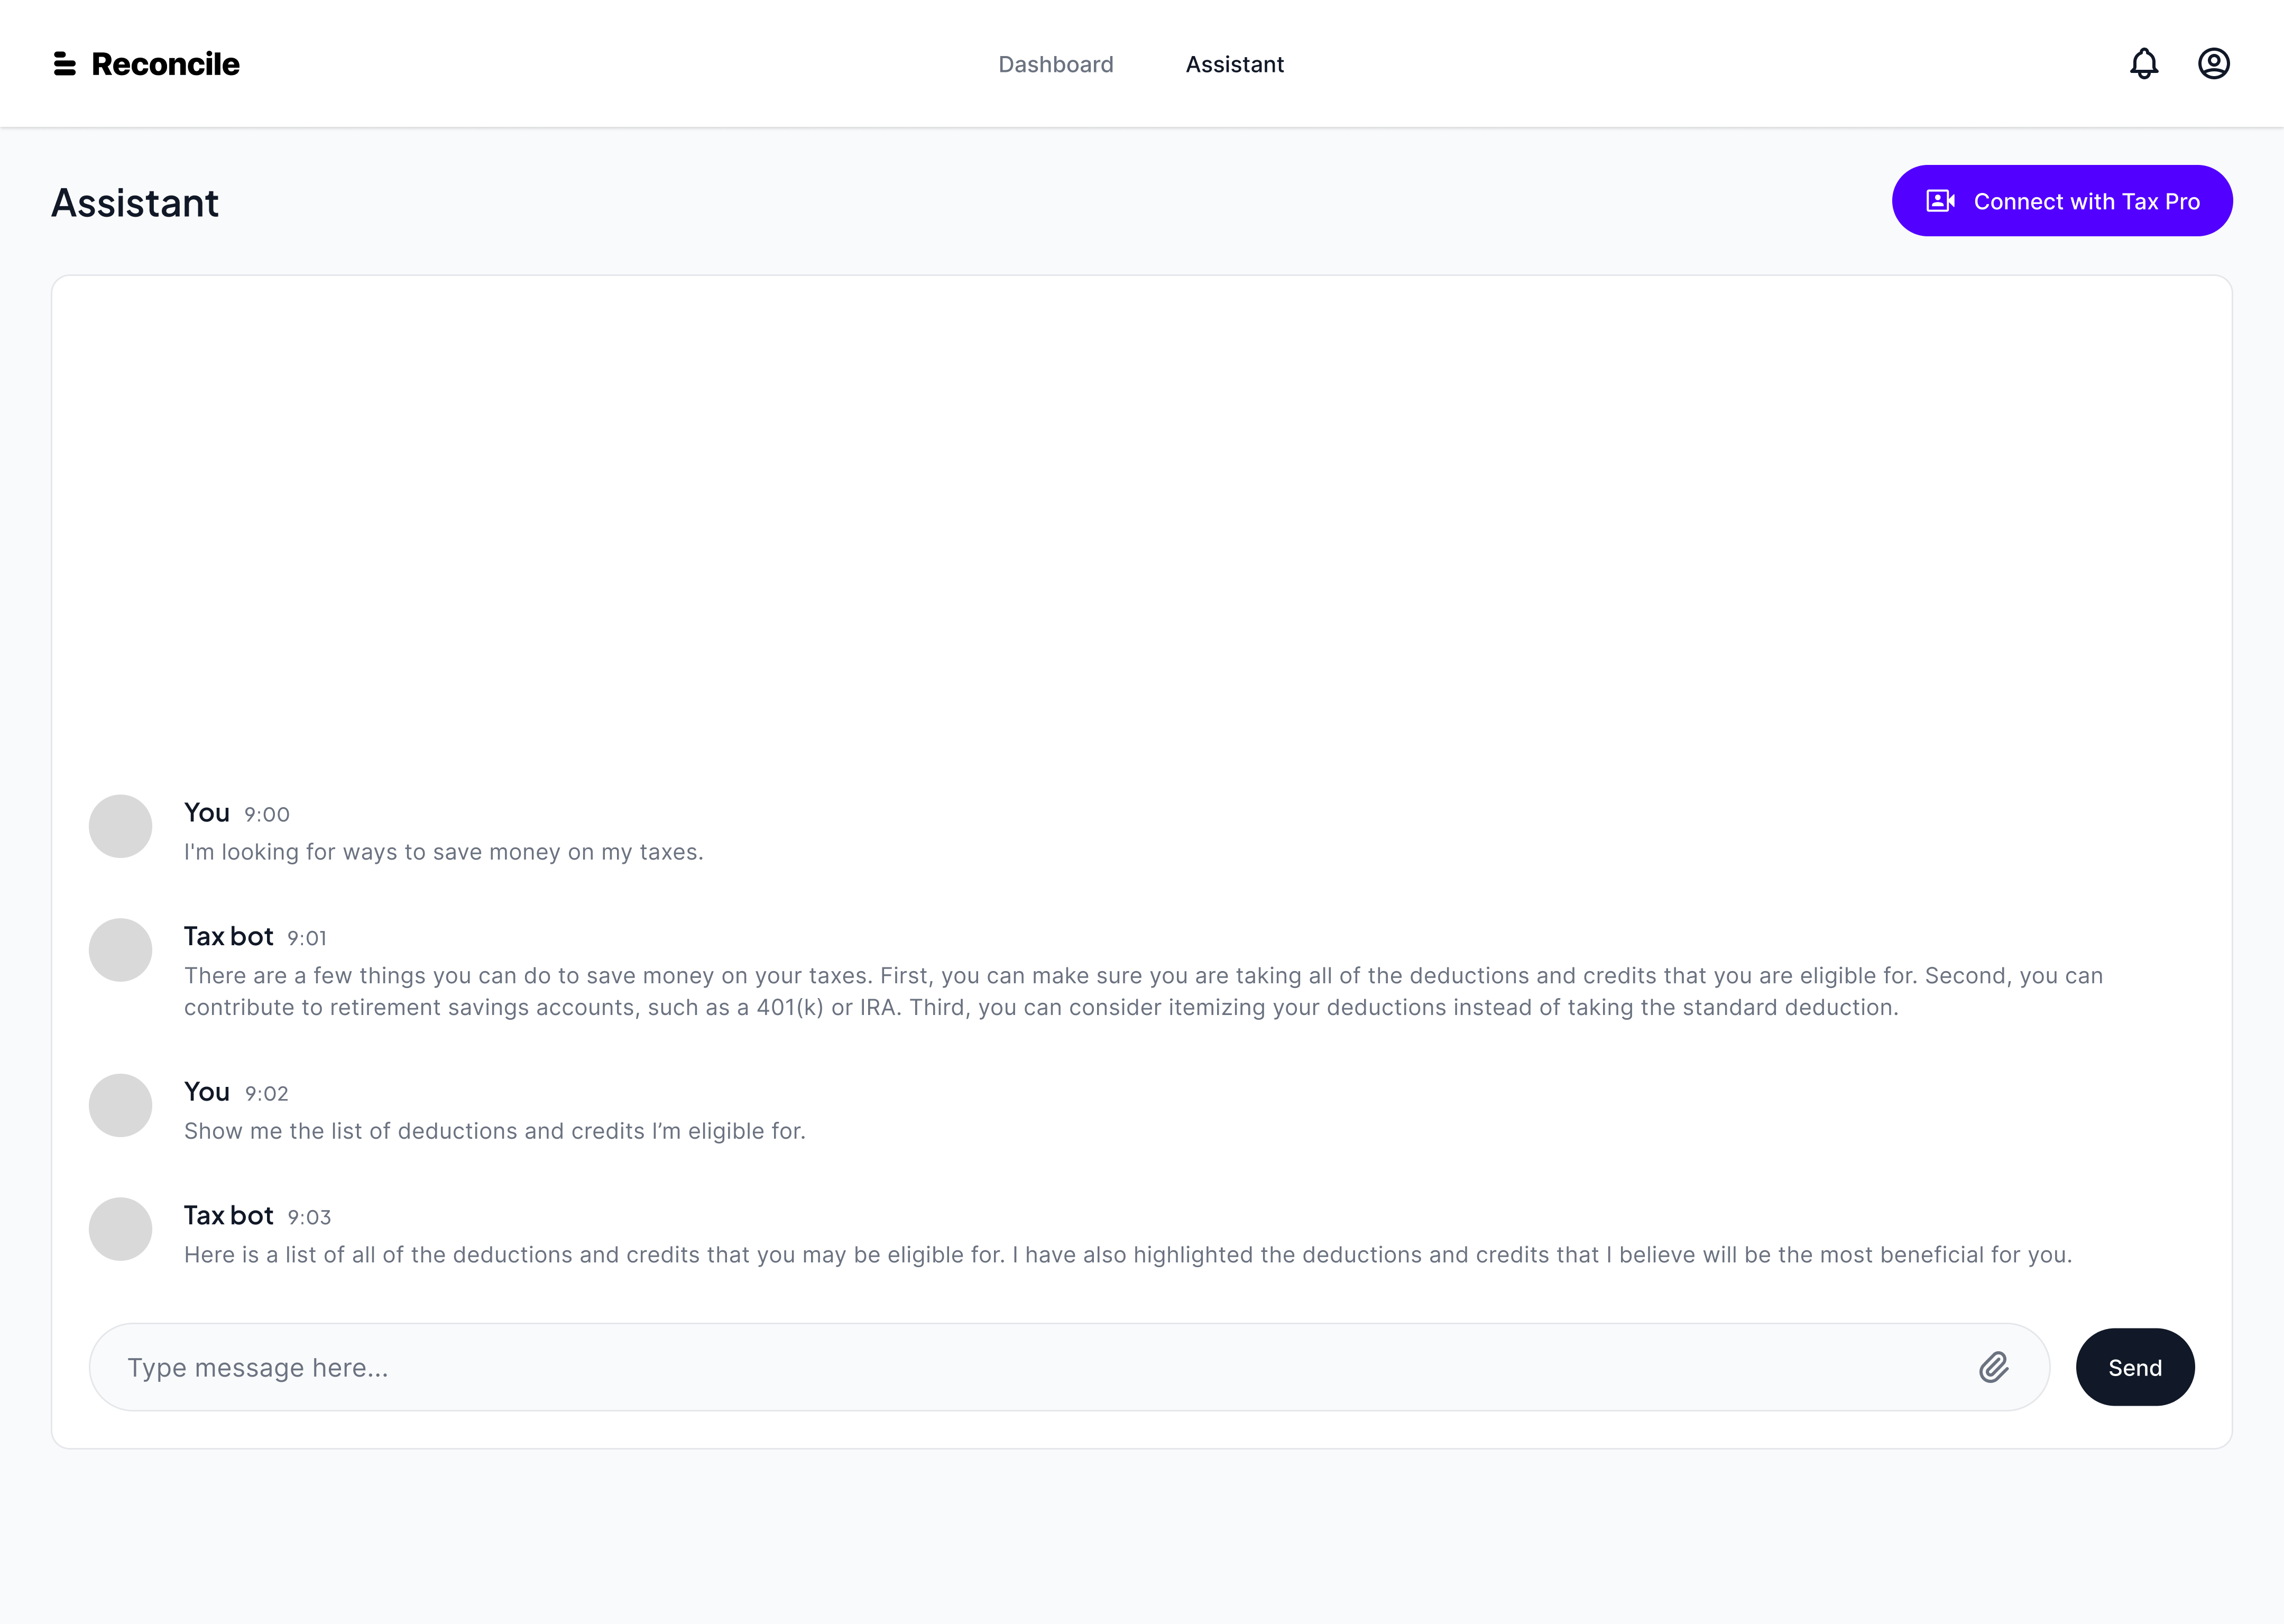Click Tax bot avatar beside the 9:03 message

coord(120,1229)
